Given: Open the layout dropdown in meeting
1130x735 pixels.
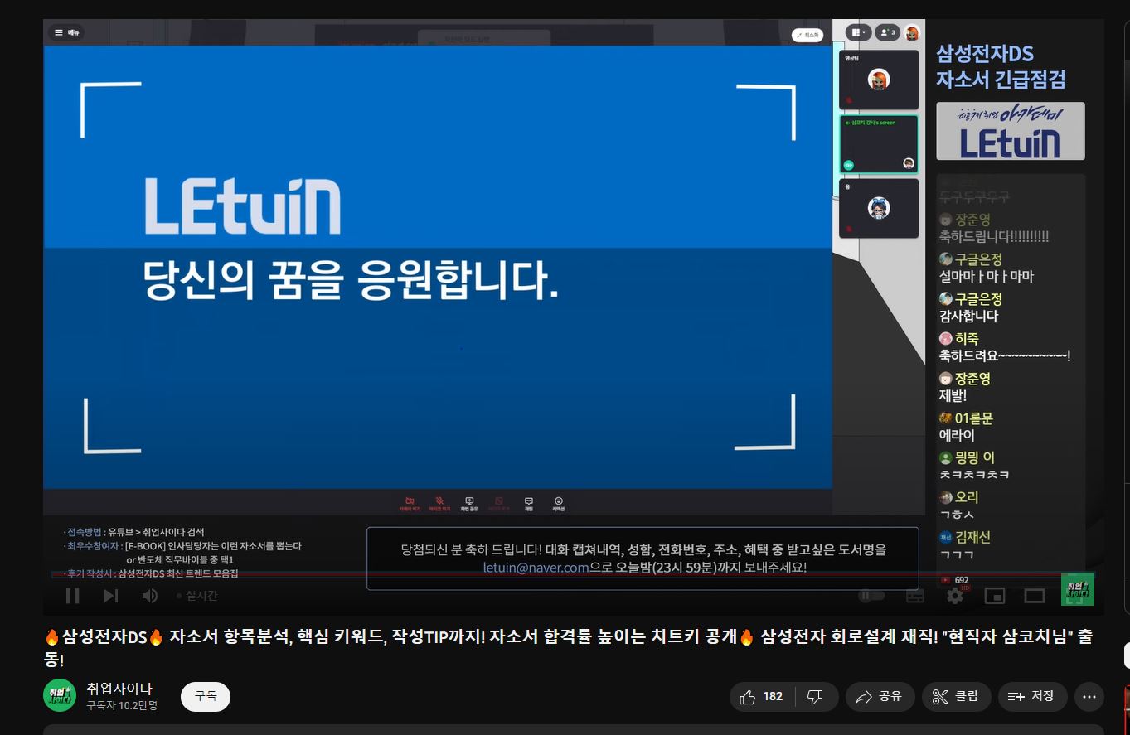Looking at the screenshot, I should pos(858,33).
